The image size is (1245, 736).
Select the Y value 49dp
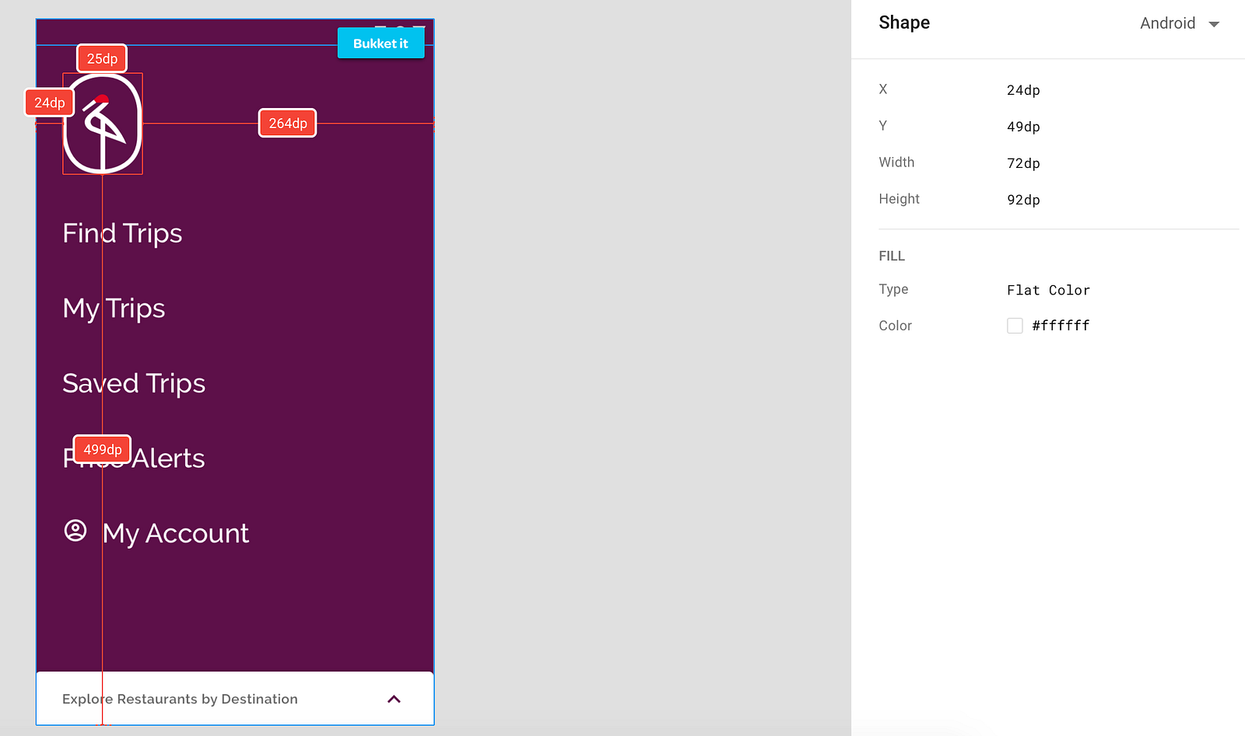(1023, 127)
